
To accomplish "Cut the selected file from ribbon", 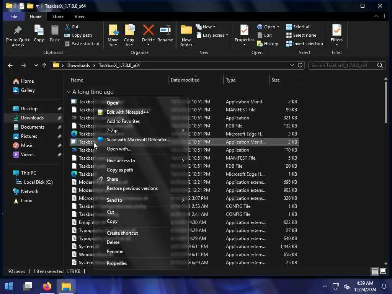I will coord(72,27).
